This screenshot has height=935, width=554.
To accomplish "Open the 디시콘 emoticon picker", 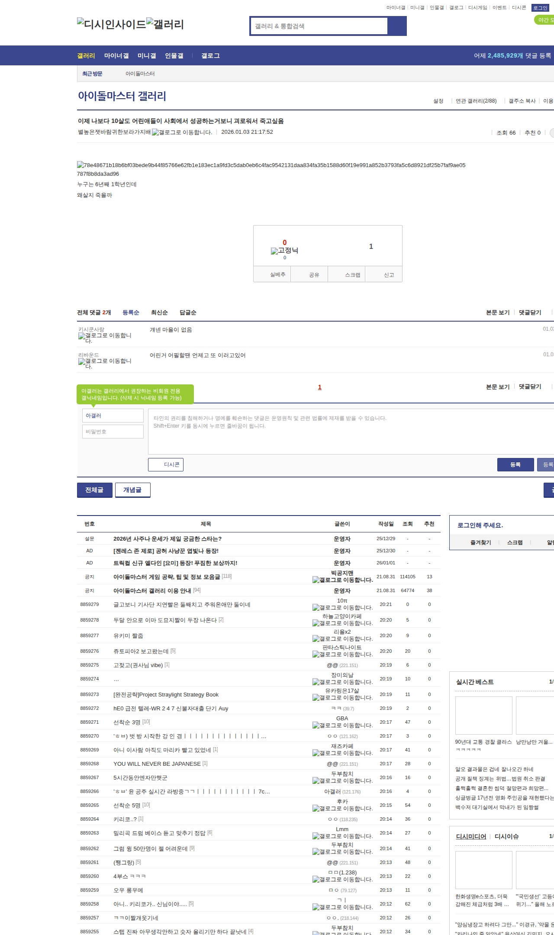I will (166, 464).
